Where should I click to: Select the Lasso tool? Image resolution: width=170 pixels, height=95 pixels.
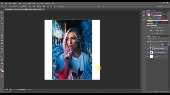[2, 18]
